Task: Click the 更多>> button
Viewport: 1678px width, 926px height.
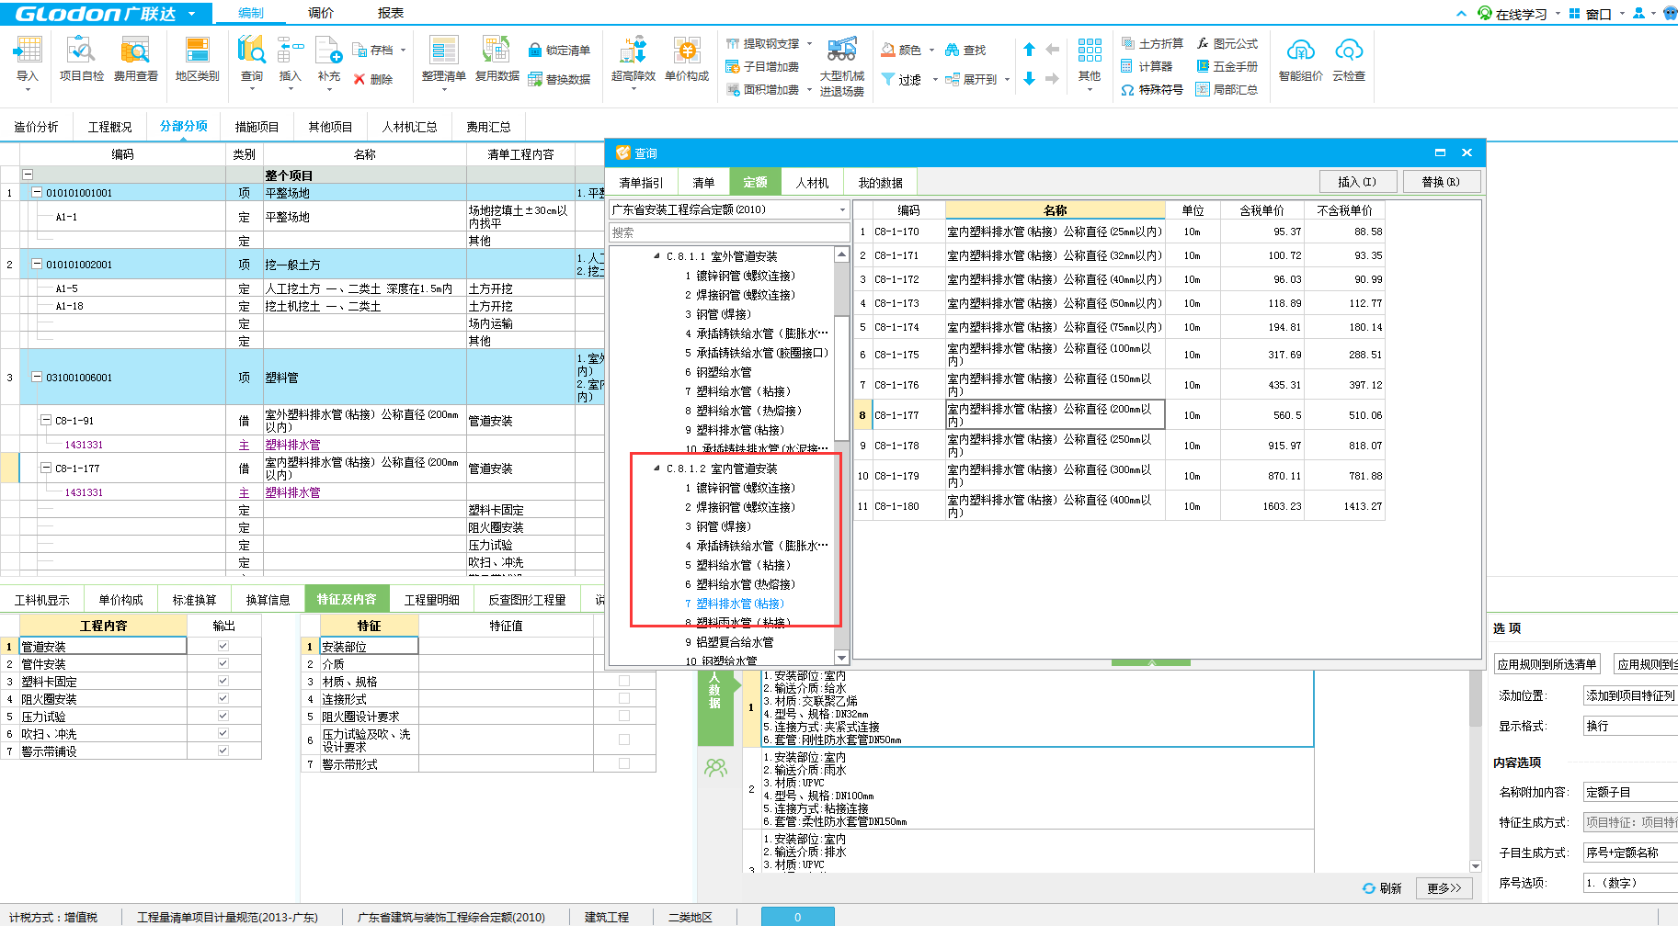Action: pos(1444,888)
